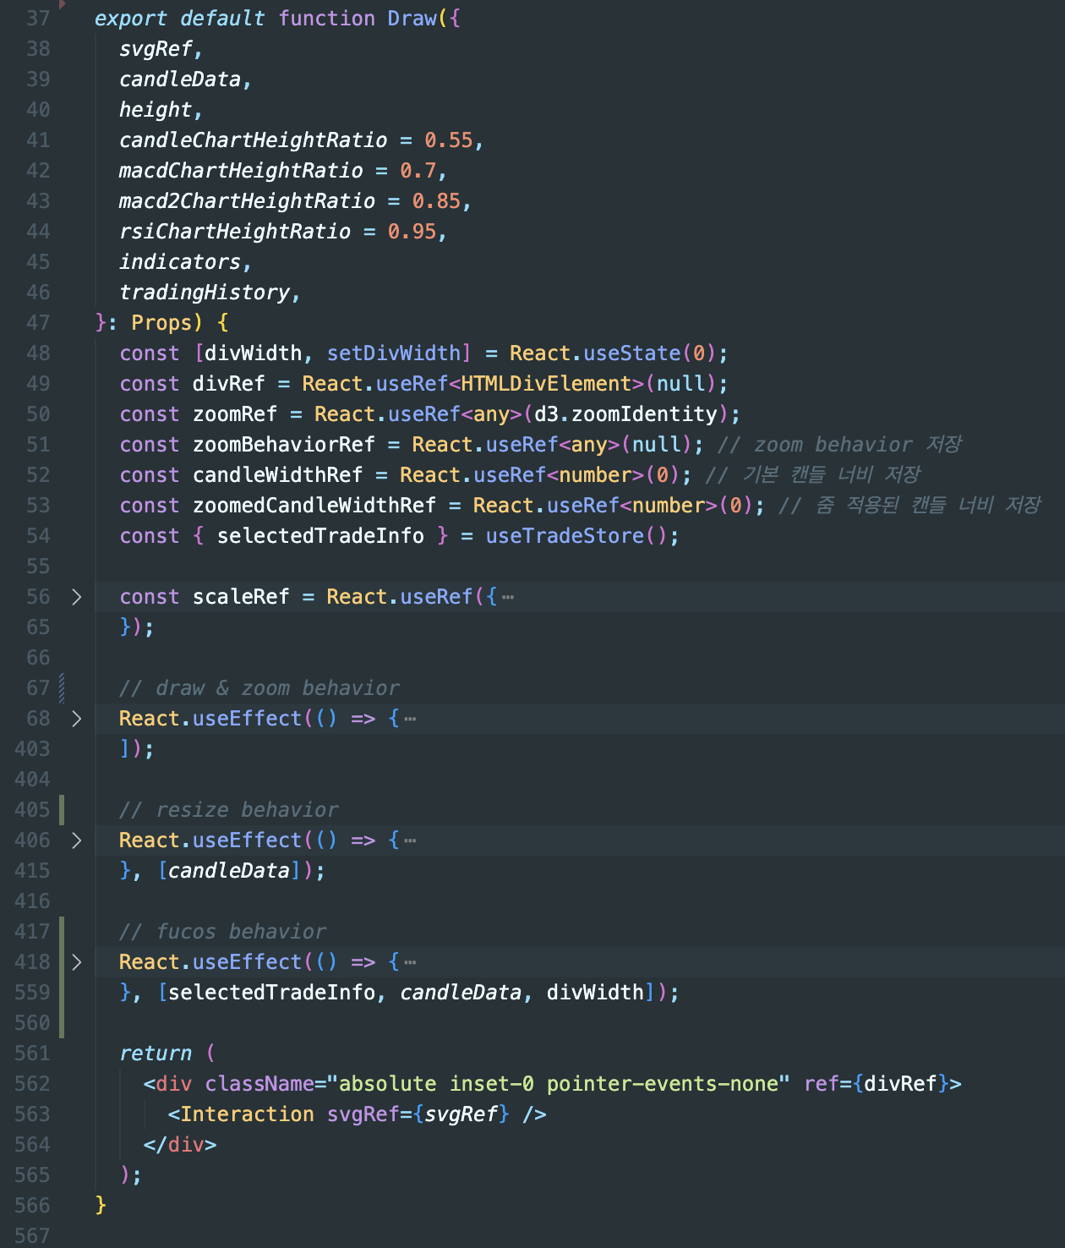Expand the folded useEffect on line 418
Screen dimensions: 1065x1248
(77, 962)
